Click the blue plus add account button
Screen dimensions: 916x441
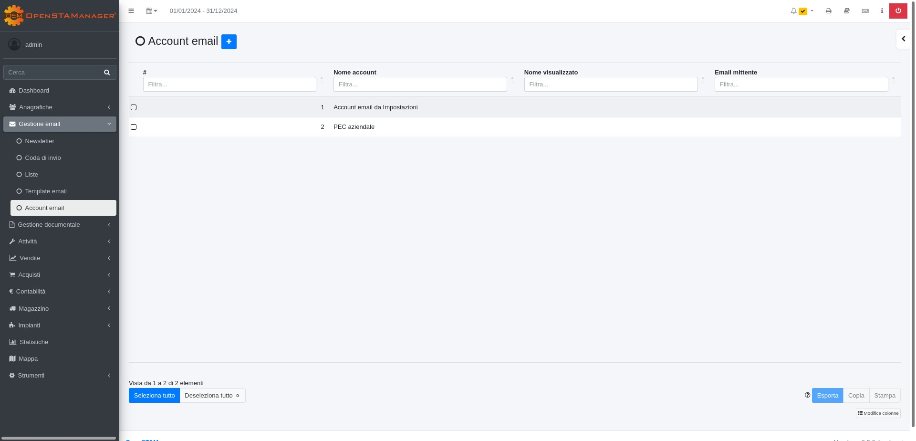[229, 42]
